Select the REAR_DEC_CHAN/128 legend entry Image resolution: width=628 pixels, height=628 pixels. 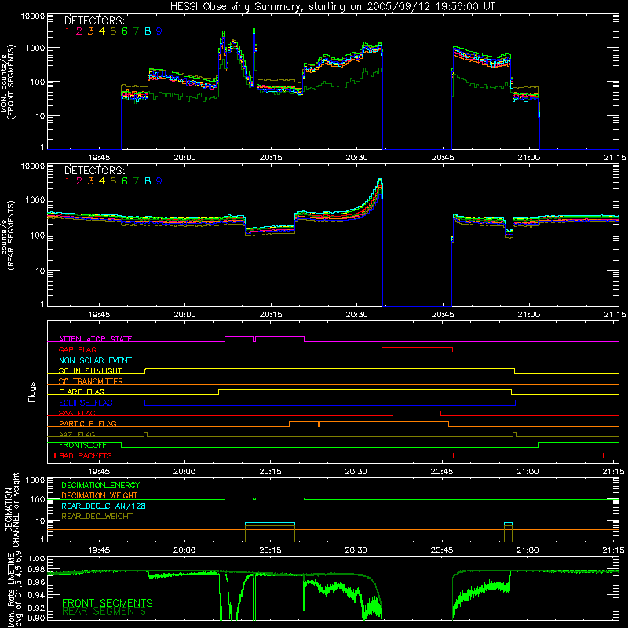point(104,506)
